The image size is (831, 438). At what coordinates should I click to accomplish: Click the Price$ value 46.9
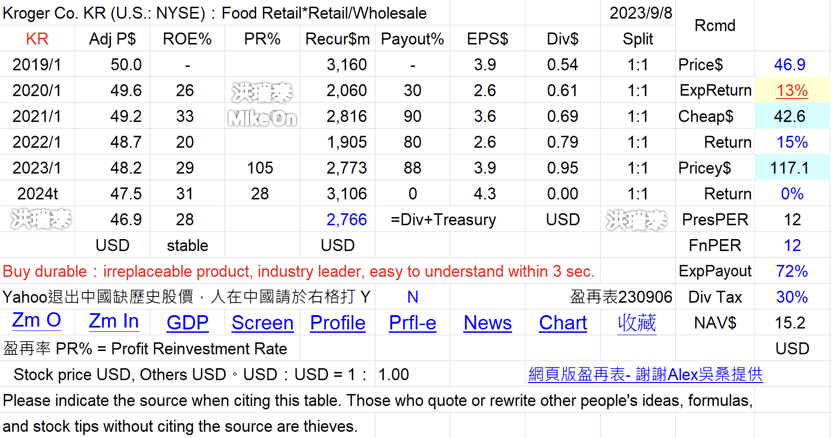[x=790, y=65]
